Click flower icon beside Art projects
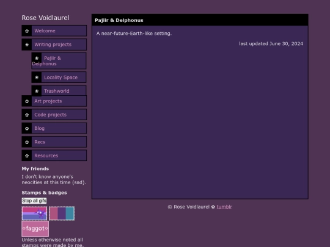330x247 pixels. [27, 101]
